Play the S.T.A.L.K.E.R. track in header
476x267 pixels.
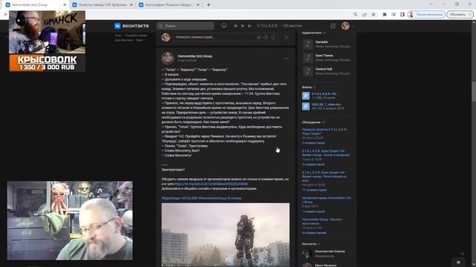click(x=242, y=26)
